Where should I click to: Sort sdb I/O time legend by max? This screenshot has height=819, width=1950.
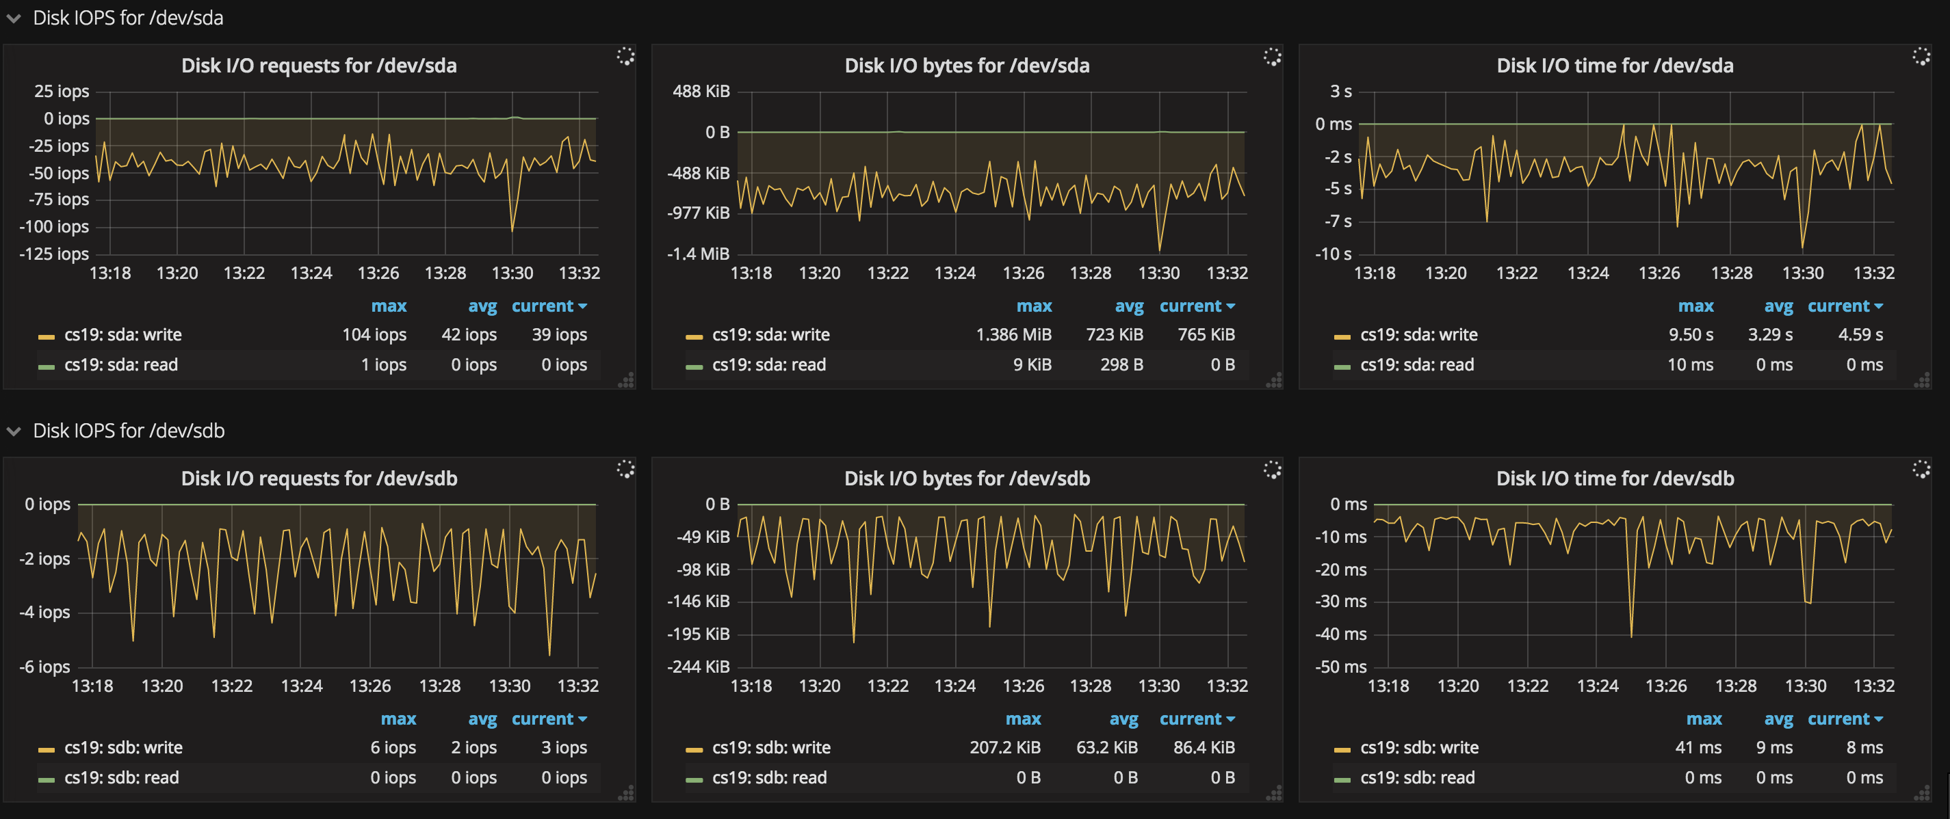1704,719
